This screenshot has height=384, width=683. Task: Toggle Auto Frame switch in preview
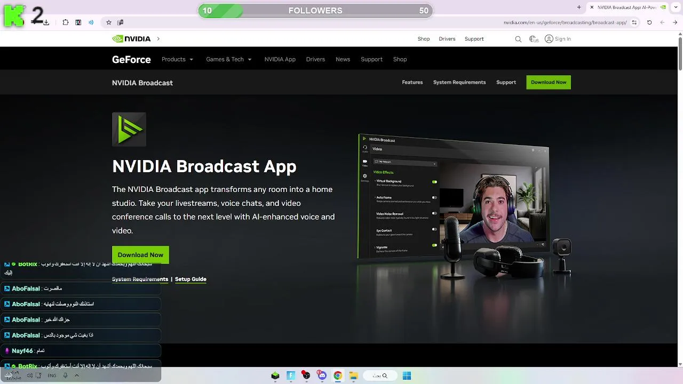434,198
